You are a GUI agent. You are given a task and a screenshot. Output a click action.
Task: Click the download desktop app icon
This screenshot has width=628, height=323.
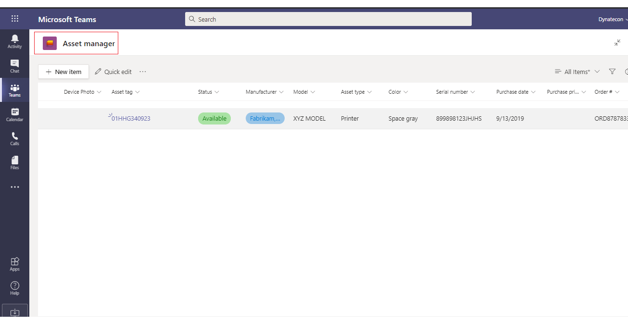coord(14,312)
